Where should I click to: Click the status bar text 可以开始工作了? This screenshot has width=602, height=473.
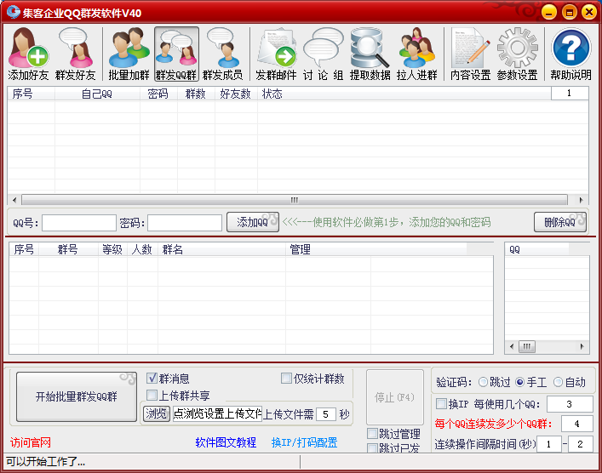pos(46,461)
